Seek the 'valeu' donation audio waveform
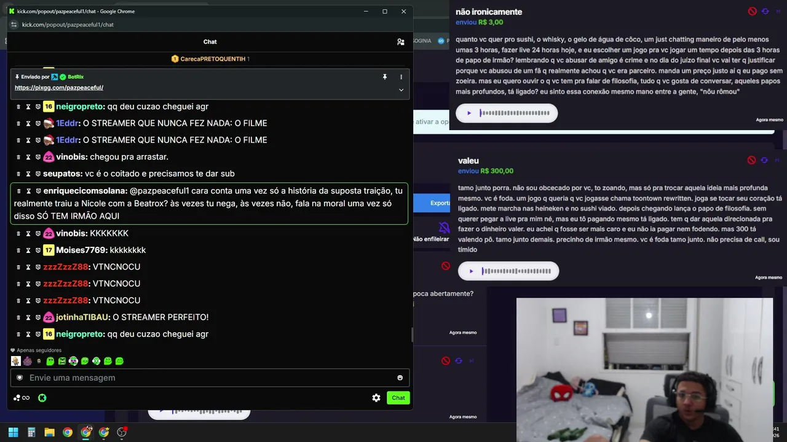The height and width of the screenshot is (442, 787). [516, 271]
